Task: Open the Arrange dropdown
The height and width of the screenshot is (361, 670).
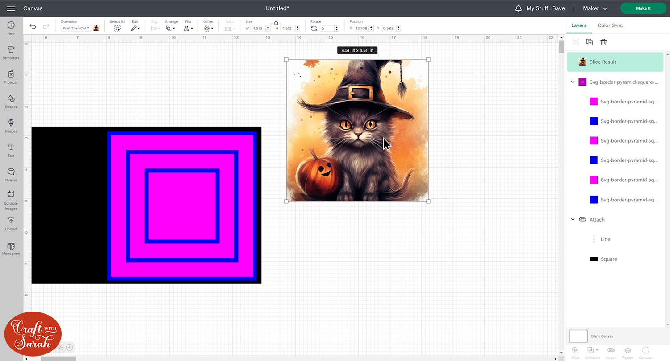Action: [171, 28]
